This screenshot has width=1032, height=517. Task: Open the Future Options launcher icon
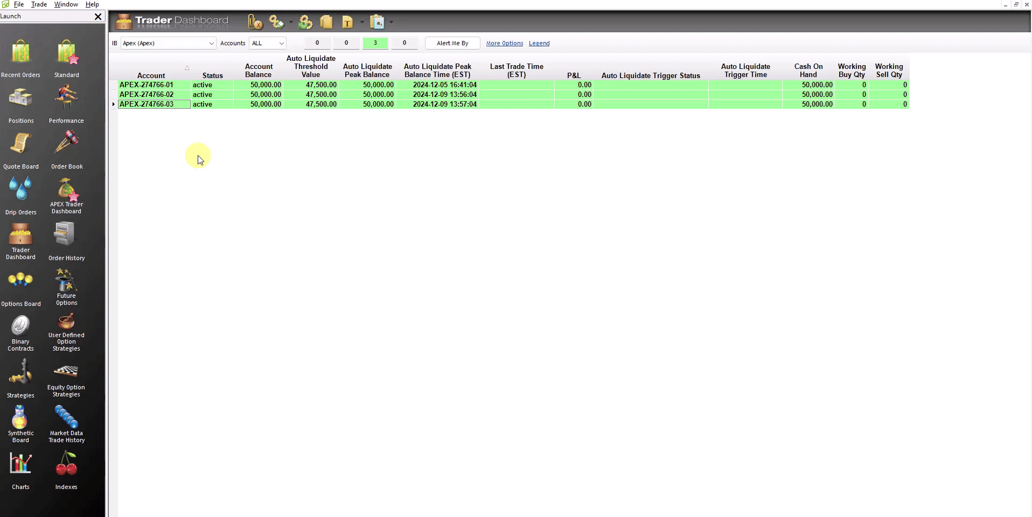[65, 280]
